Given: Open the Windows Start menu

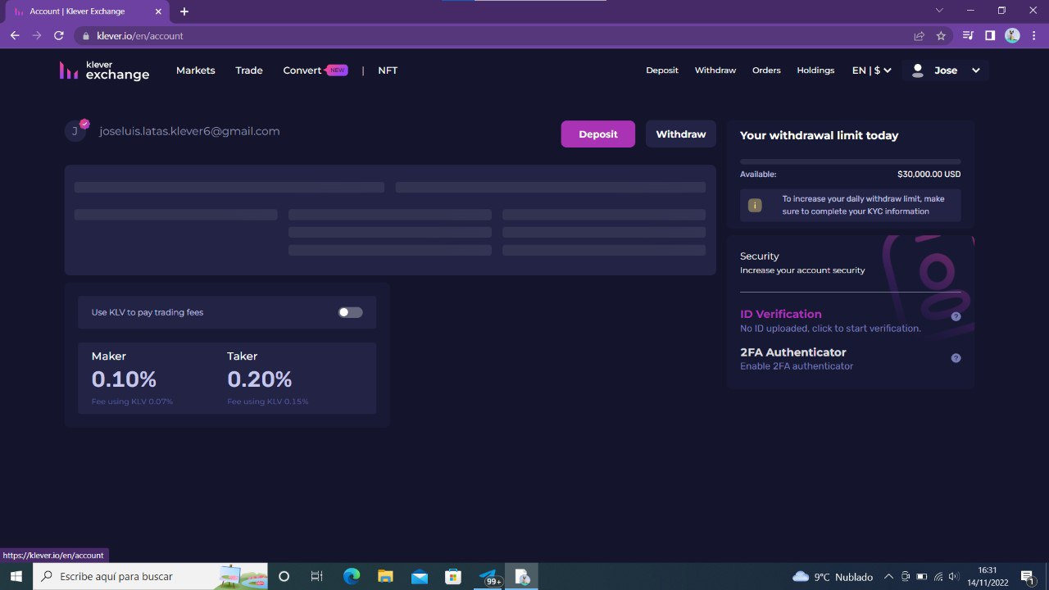Looking at the screenshot, I should pyautogui.click(x=16, y=577).
